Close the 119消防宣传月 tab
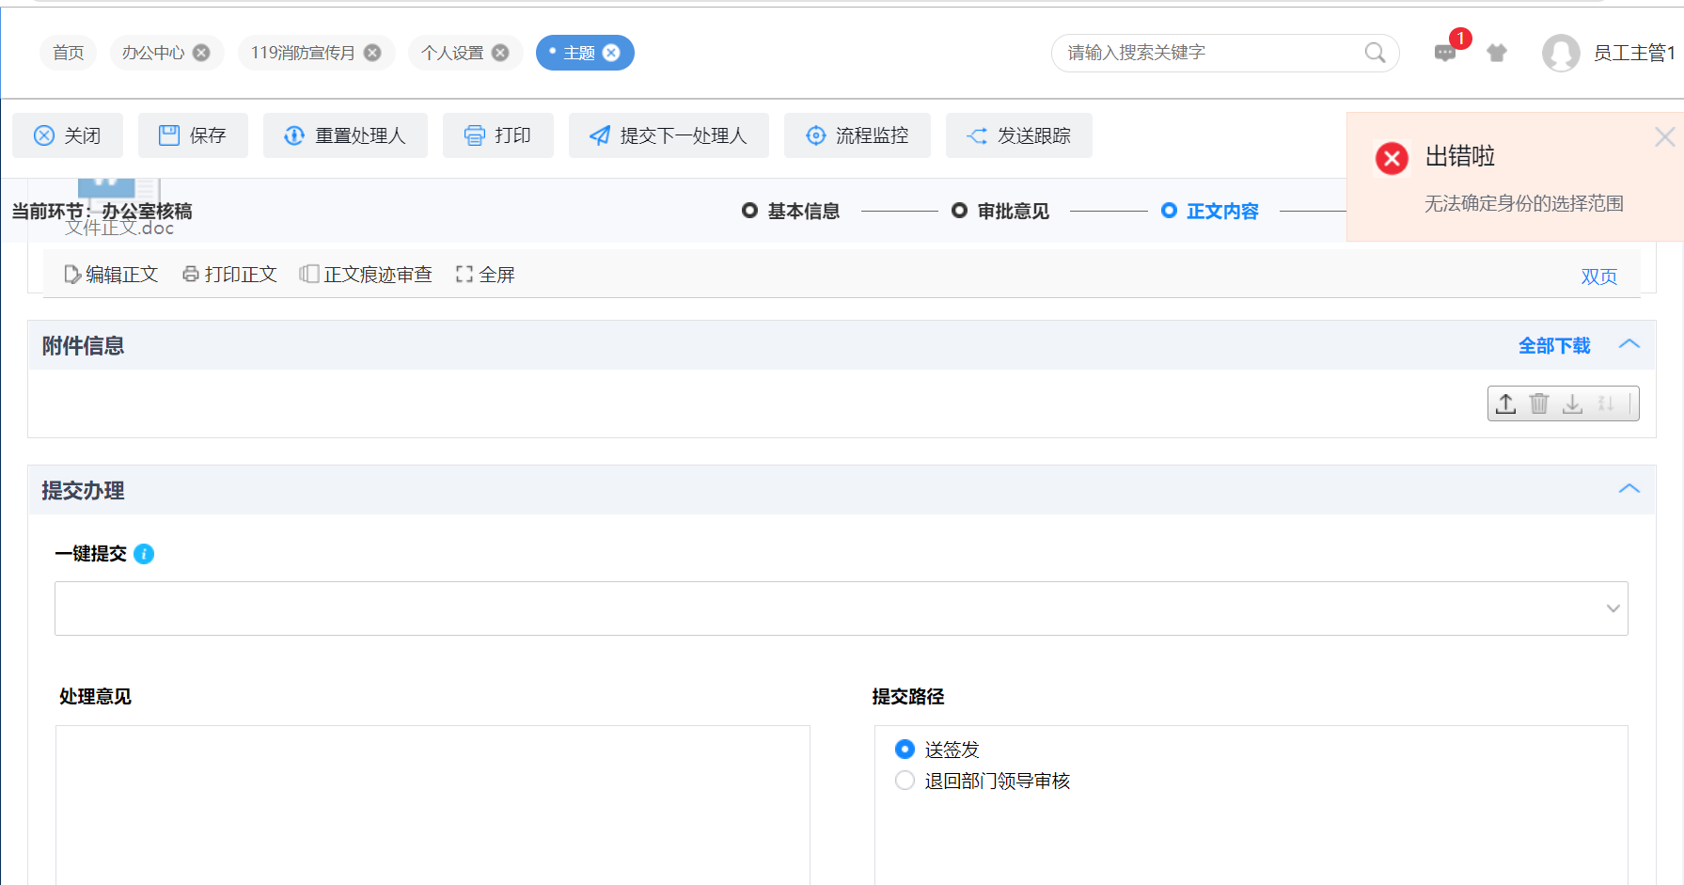 372,53
